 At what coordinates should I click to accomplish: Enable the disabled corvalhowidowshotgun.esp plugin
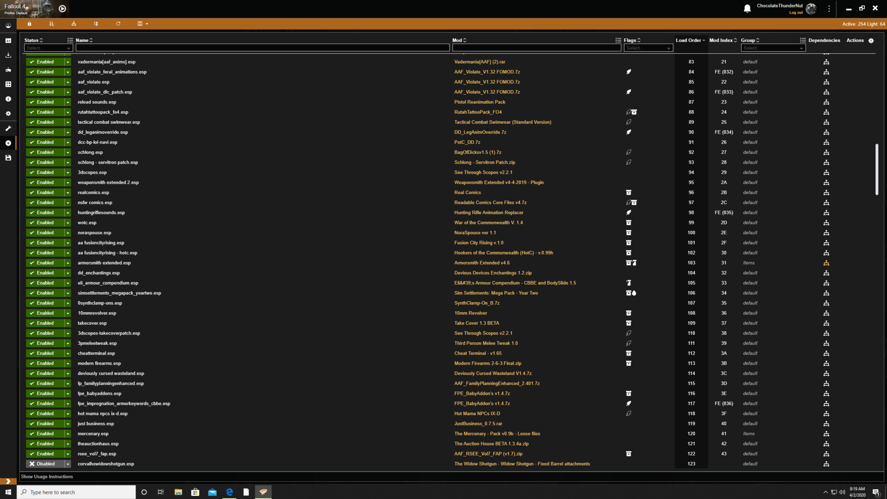tap(45, 464)
